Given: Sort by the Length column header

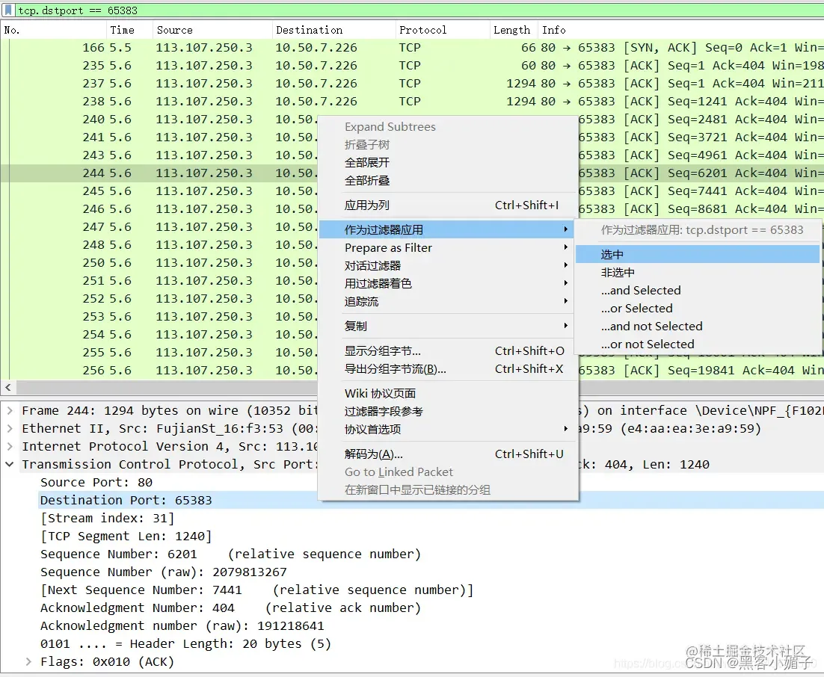Looking at the screenshot, I should point(514,30).
